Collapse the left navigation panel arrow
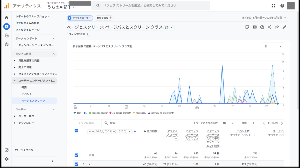 (x=53, y=161)
